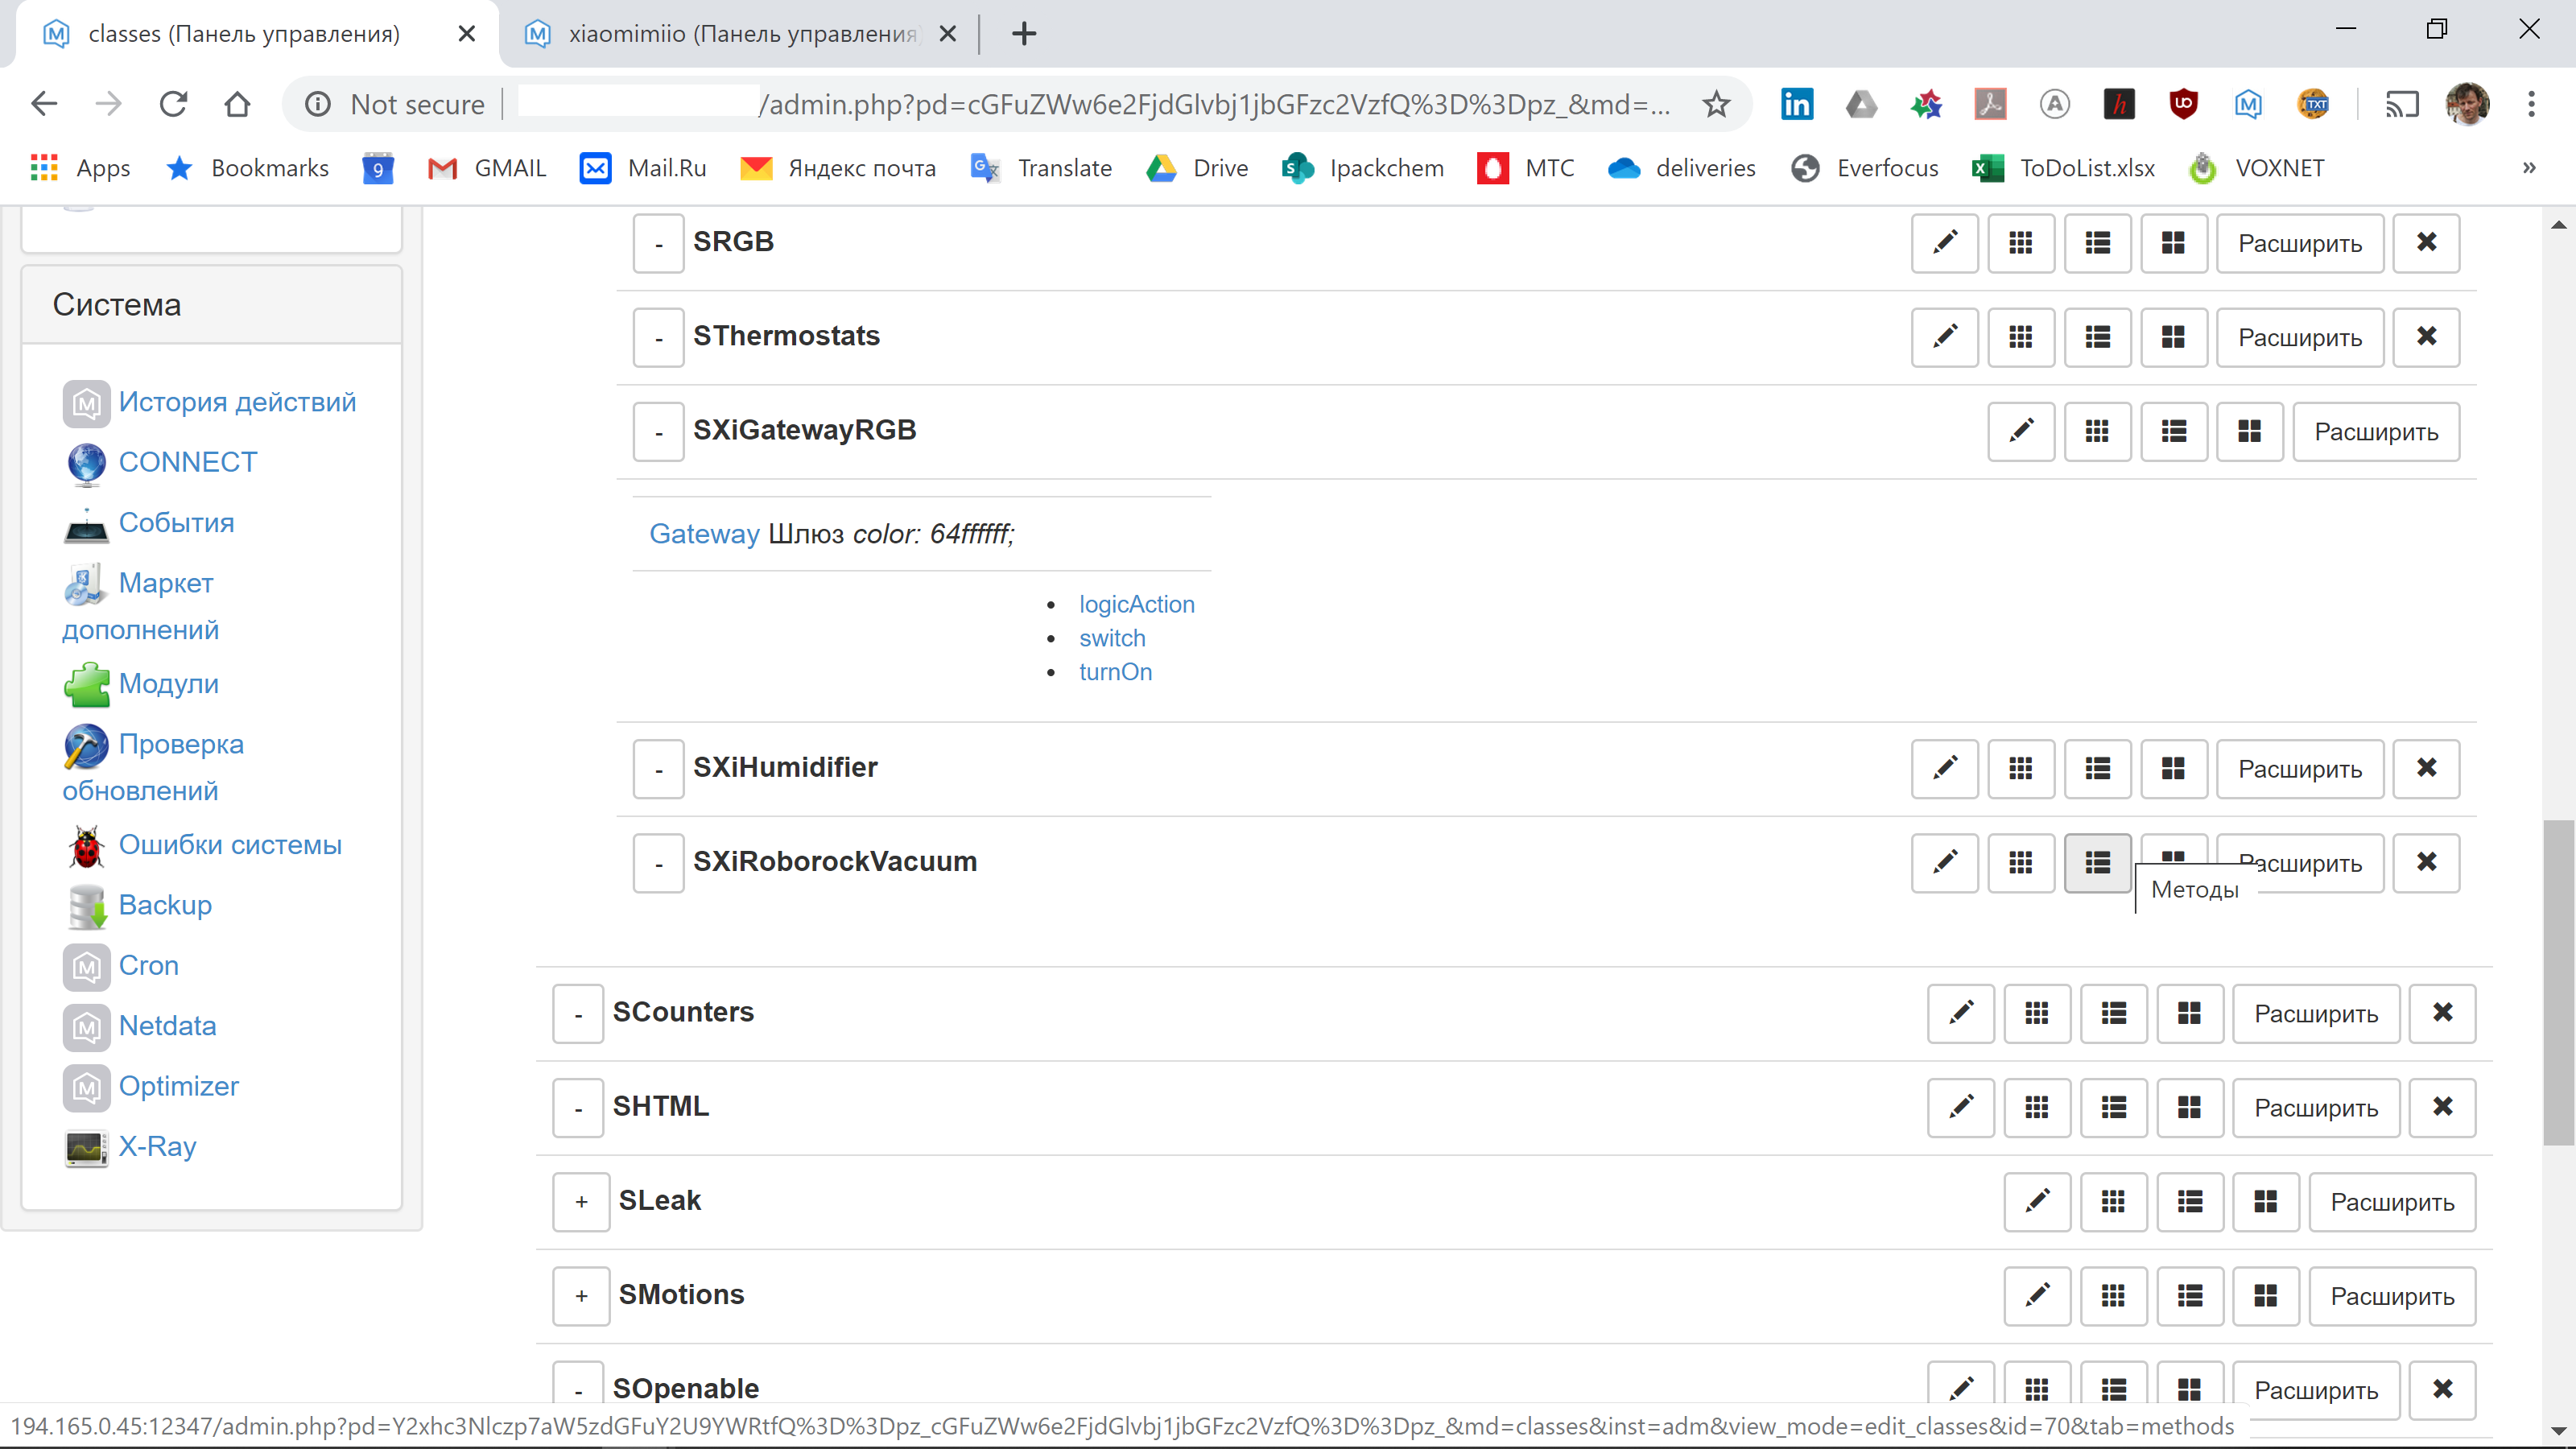Screen dimensions: 2576x1449
Task: Open the objects grid icon for SThermostats
Action: click(x=2021, y=337)
